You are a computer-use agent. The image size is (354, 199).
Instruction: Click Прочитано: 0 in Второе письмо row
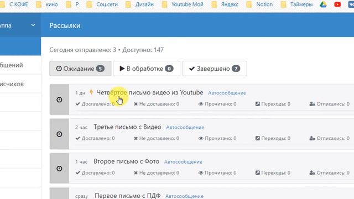coord(217,173)
